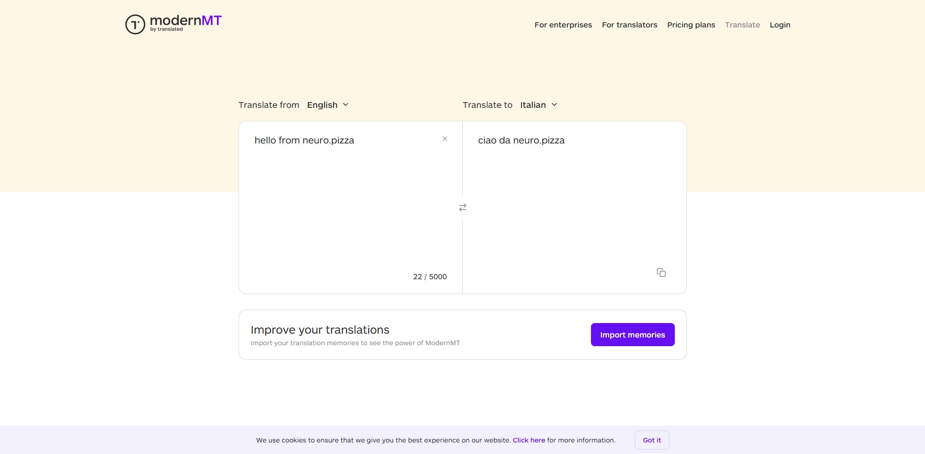925x454 pixels.
Task: Open Pricing plans from the top menu
Action: click(691, 25)
